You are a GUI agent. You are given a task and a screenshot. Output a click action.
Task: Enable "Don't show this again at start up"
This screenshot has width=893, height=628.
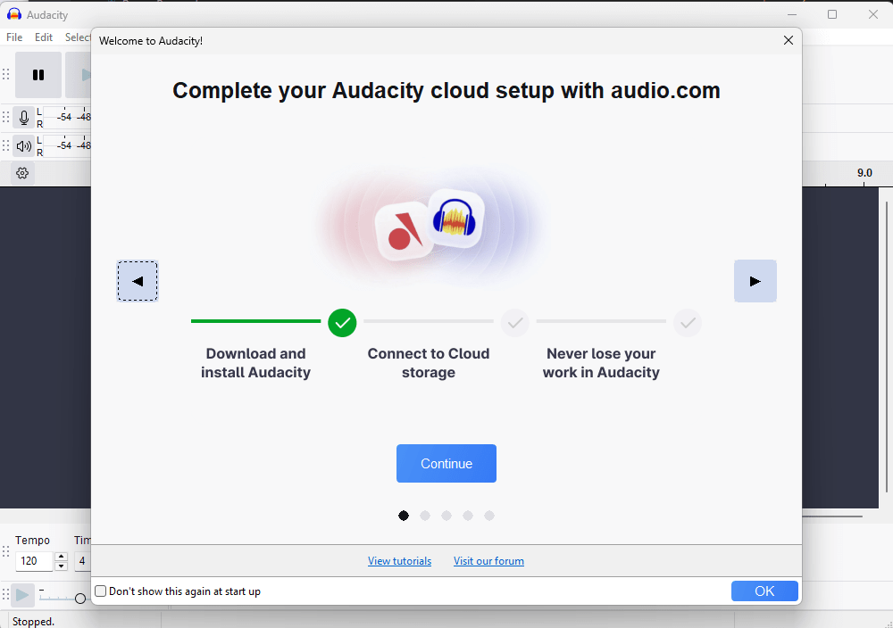101,591
